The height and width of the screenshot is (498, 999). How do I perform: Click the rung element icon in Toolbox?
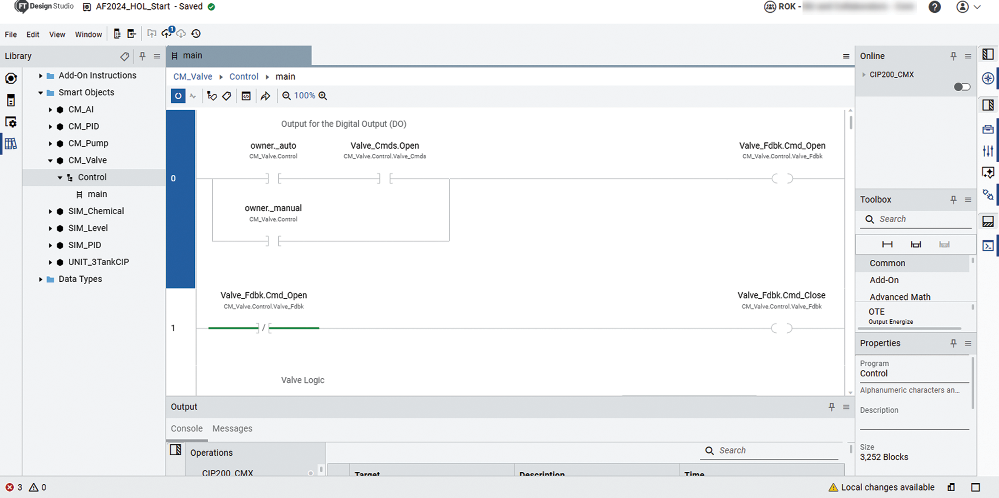coord(887,245)
